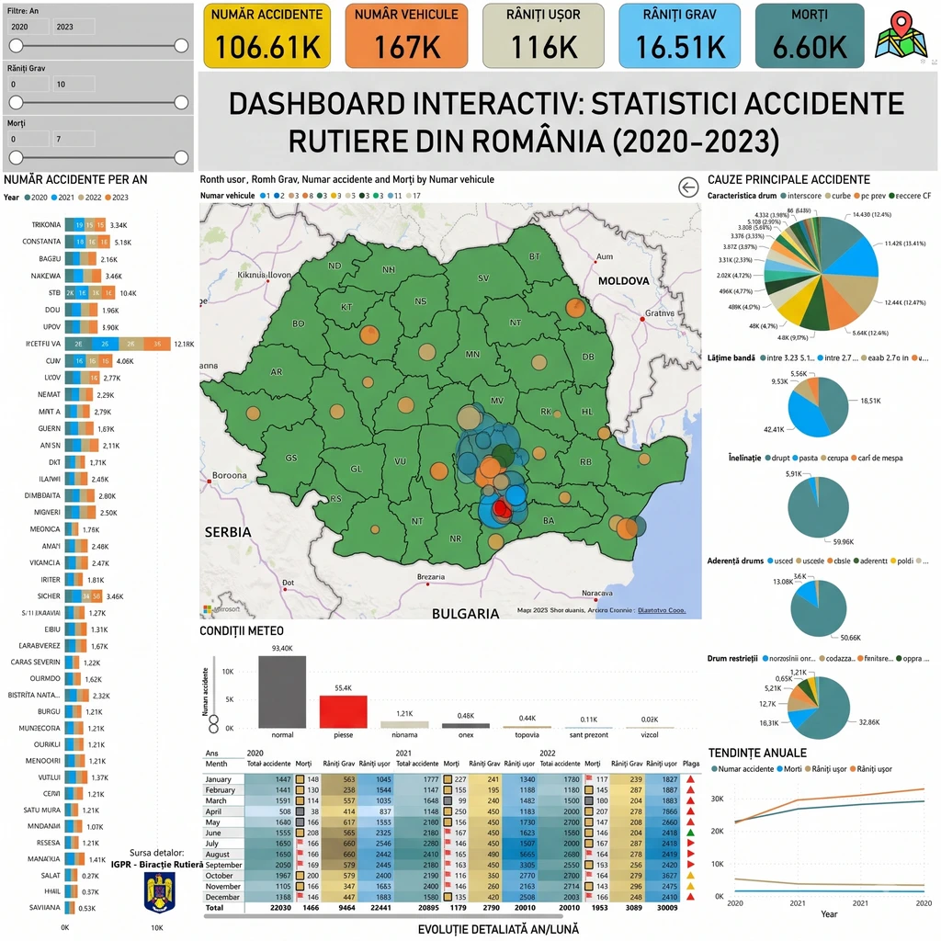This screenshot has width=941, height=941.
Task: Select the NUMĂR ACCIDENTE 106.61K card
Action: 267,36
